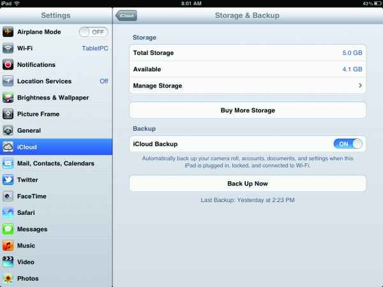Tap the Wi-Fi signal icon in status bar
Image resolution: width=383 pixels, height=287 pixels.
click(x=17, y=3)
